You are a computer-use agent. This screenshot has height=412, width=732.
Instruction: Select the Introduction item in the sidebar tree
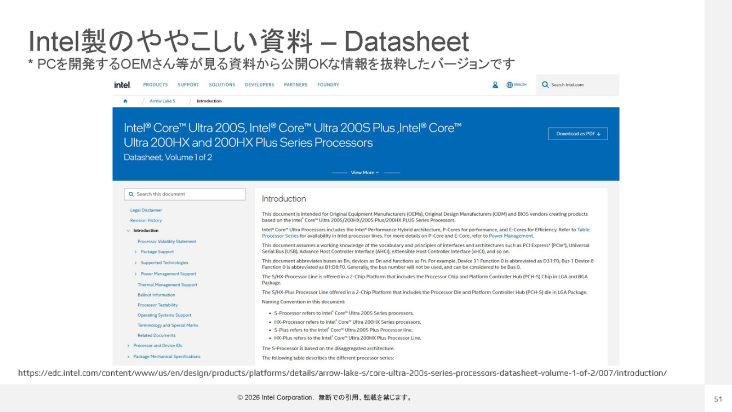(146, 231)
